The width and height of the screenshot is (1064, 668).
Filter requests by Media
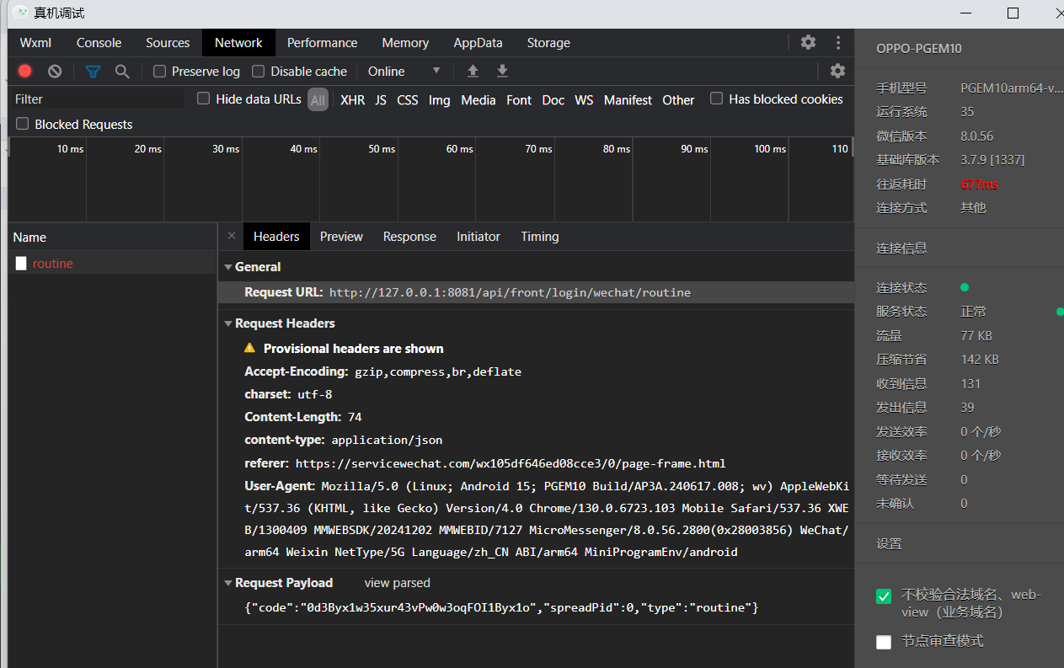click(x=479, y=100)
